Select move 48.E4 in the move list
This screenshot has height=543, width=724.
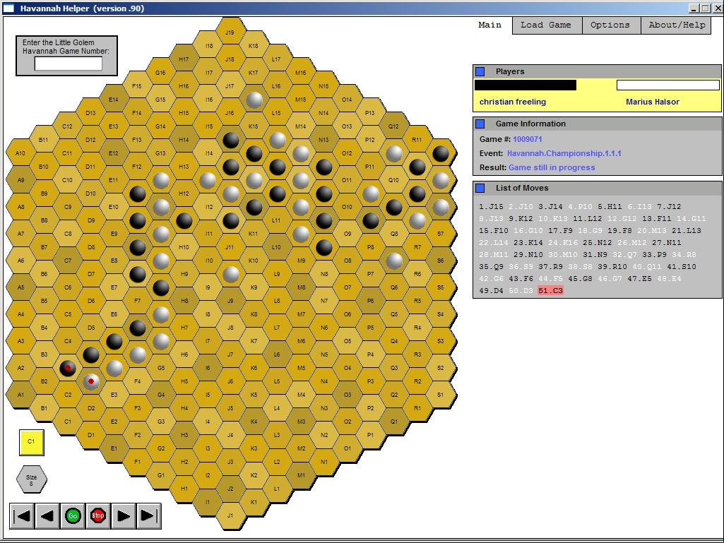coord(669,279)
